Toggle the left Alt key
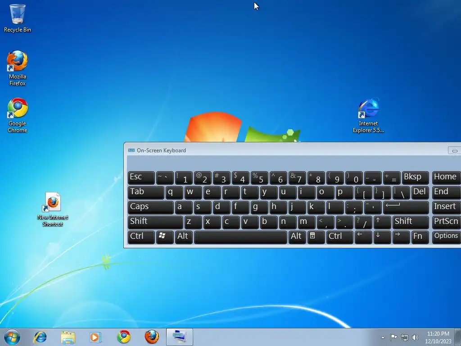This screenshot has height=346, width=461. click(x=184, y=237)
